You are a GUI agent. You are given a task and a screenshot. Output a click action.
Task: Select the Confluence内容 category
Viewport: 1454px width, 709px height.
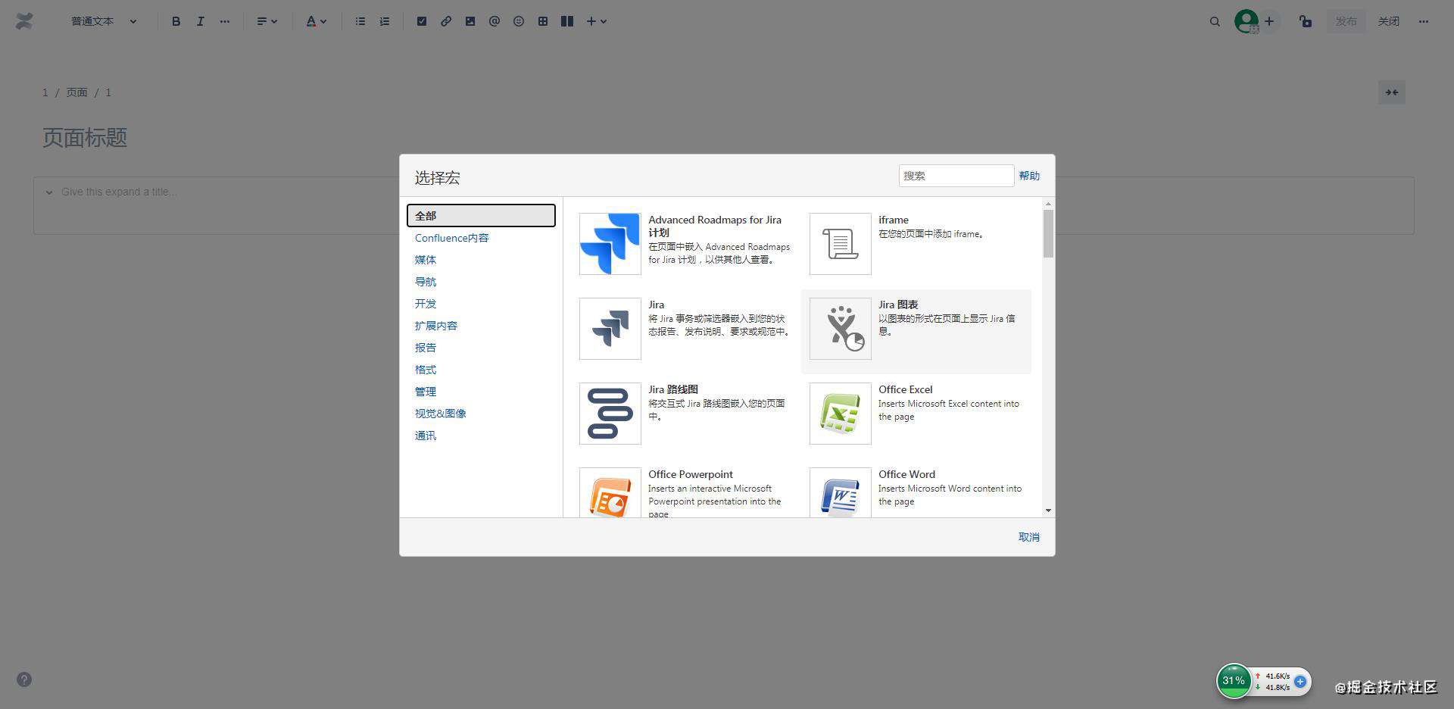tap(452, 238)
